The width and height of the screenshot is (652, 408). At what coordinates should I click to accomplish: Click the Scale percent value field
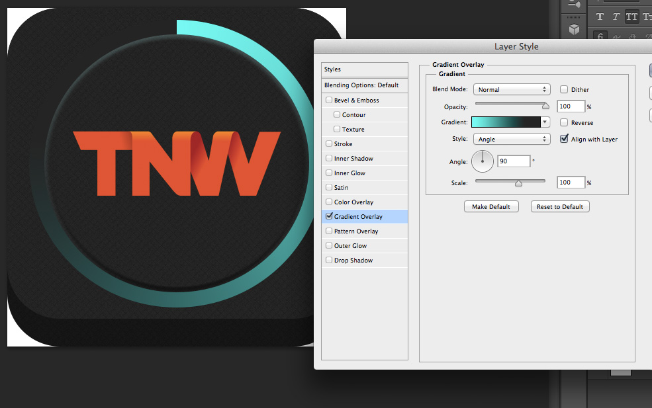pos(571,183)
